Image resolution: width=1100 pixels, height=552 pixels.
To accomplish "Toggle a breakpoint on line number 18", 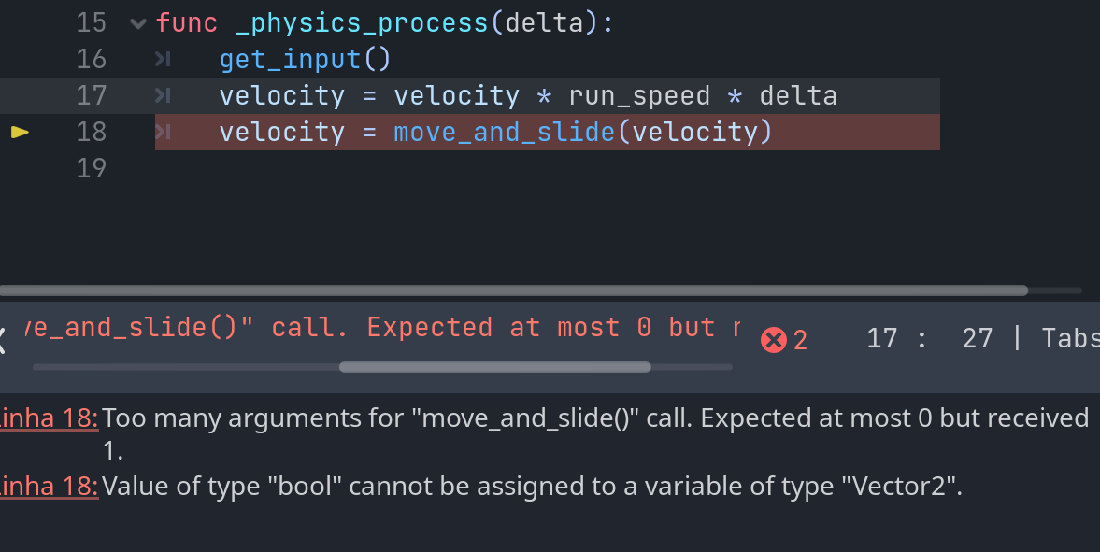I will click(x=92, y=132).
